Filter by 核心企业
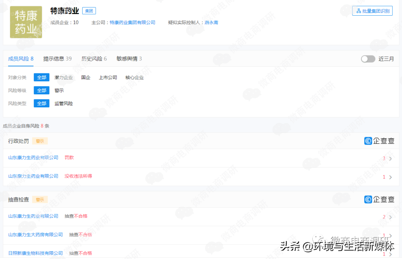The image size is (402, 259). [134, 78]
